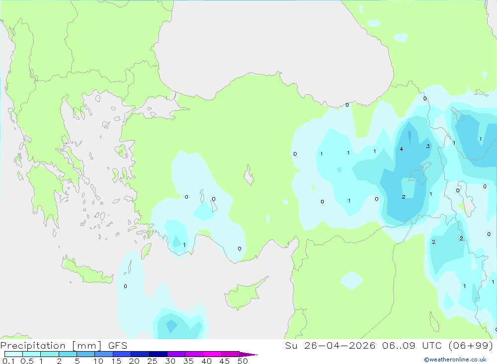Click the '30' legend scale label
Viewport: 497px width, 364px height.
(170, 361)
